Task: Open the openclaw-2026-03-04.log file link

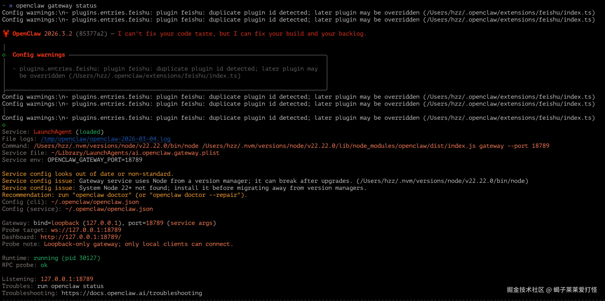Action: point(106,139)
